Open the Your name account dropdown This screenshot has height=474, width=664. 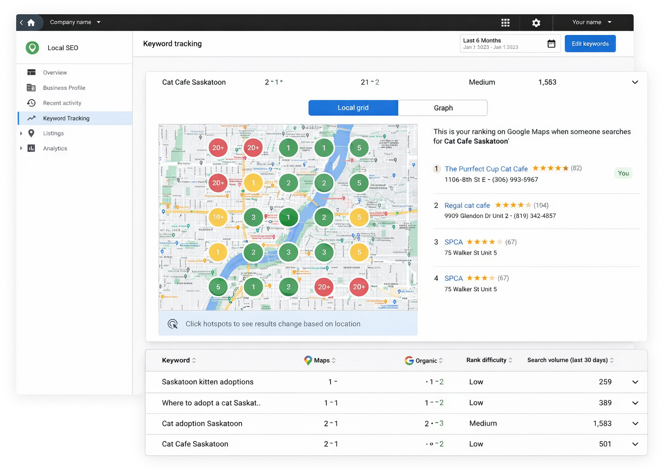(592, 22)
